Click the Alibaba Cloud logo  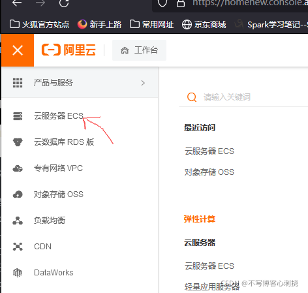pos(69,50)
